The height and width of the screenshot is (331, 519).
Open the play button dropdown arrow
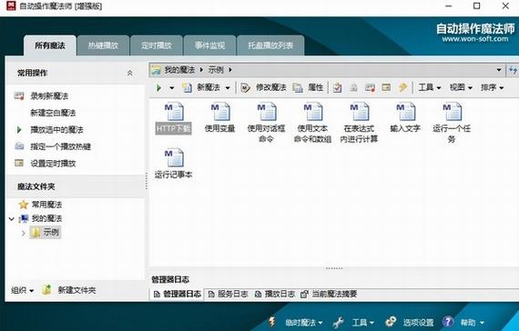pos(171,88)
